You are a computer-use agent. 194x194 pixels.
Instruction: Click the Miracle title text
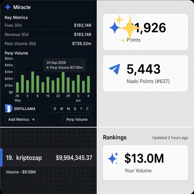(22, 7)
